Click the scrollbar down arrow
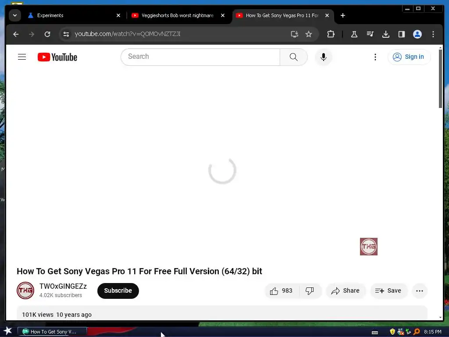The image size is (449, 337). tap(440, 317)
